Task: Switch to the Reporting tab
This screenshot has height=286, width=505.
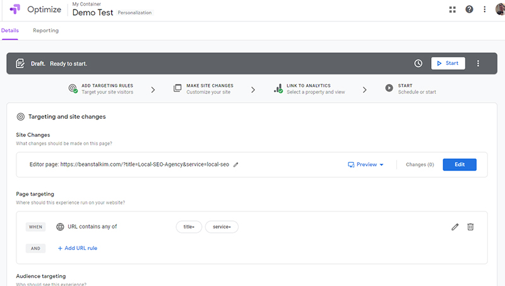Action: click(x=45, y=30)
